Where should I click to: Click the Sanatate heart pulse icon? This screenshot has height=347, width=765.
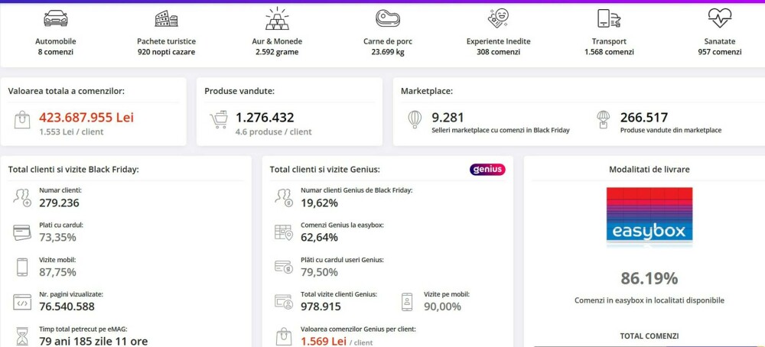[719, 18]
